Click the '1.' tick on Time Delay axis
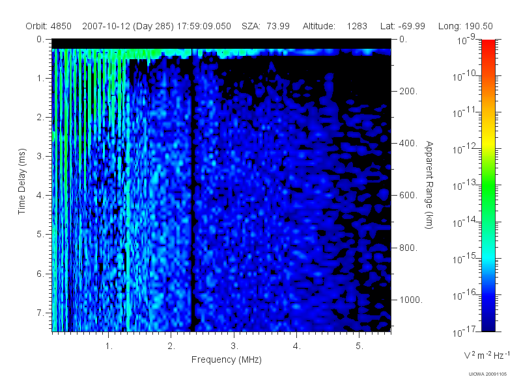Viewport: 521px width, 390px height. (40, 78)
